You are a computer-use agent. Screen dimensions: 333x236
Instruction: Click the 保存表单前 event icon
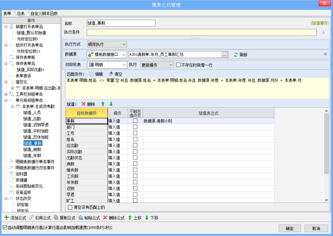point(12,57)
